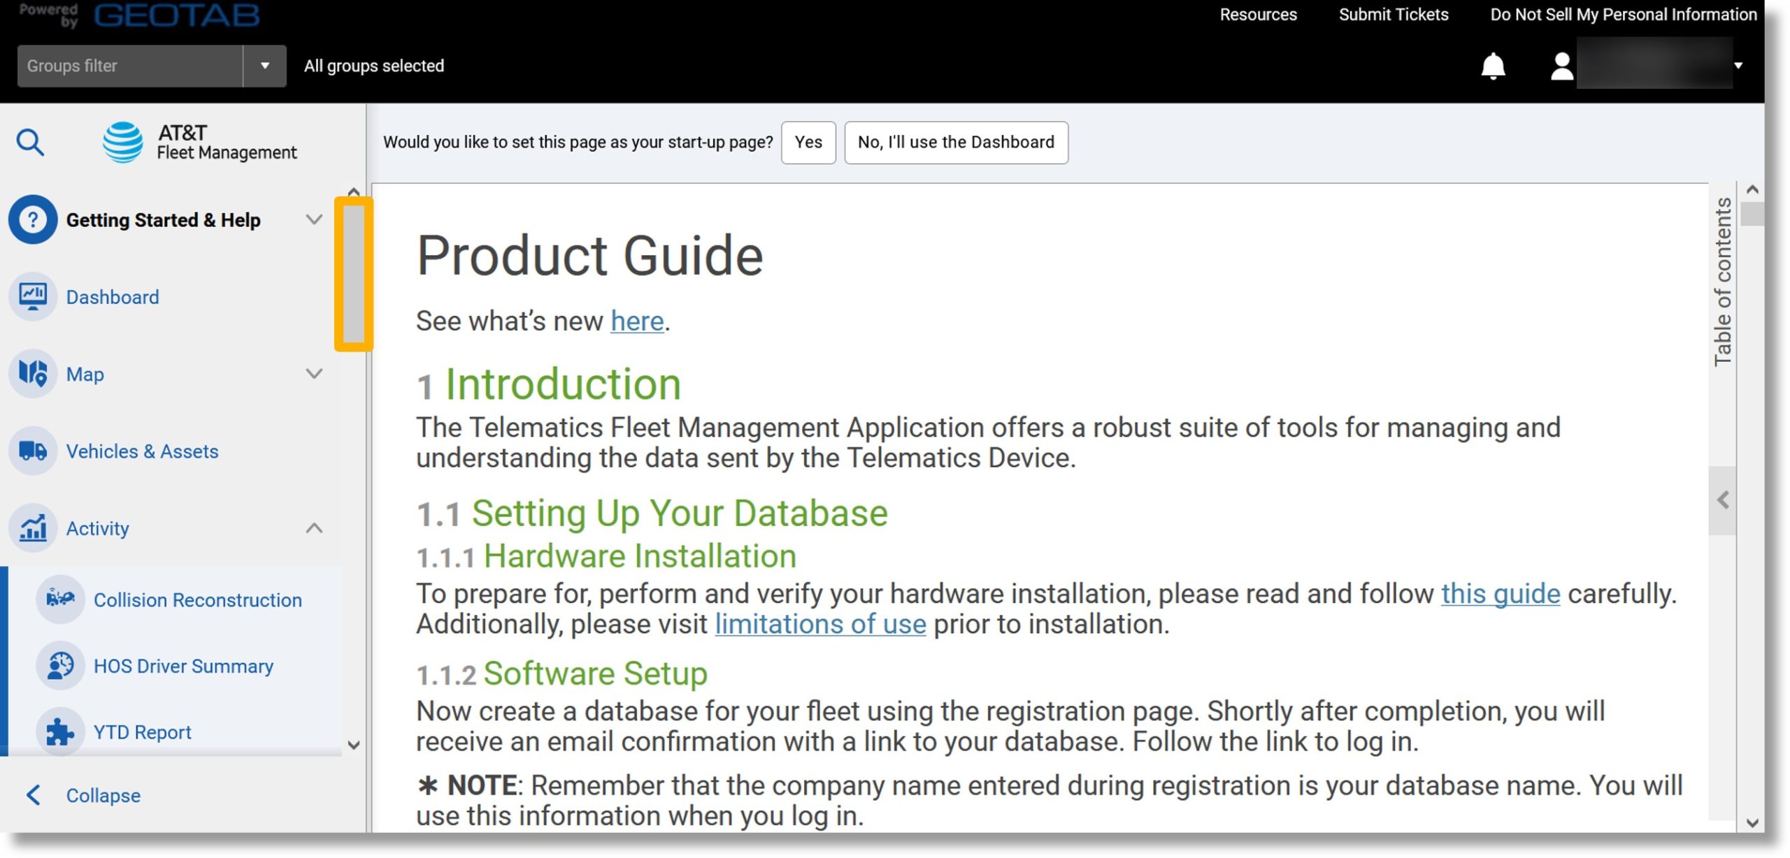This screenshot has width=1790, height=858.
Task: Click the 'Product Guide' title
Action: click(x=589, y=256)
